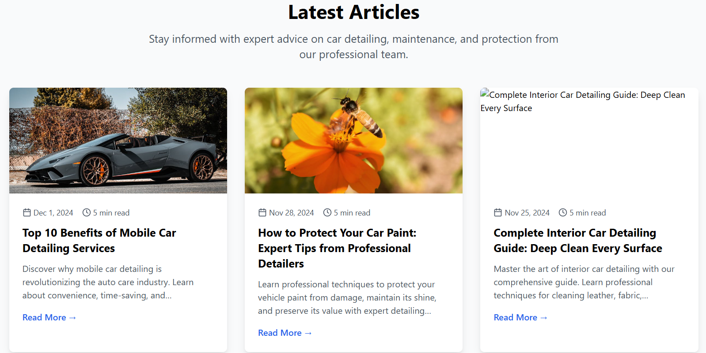706x353 pixels.
Task: Click calendar icon beside Nov 28, 2024
Action: [262, 213]
